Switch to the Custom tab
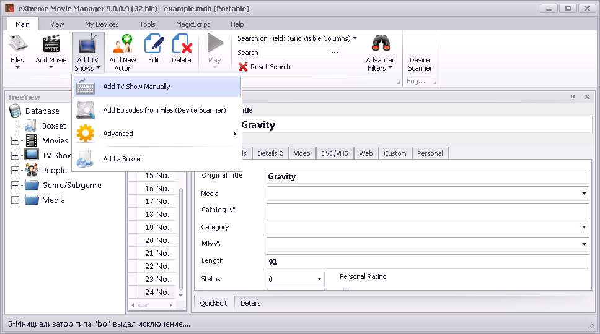 [x=395, y=153]
